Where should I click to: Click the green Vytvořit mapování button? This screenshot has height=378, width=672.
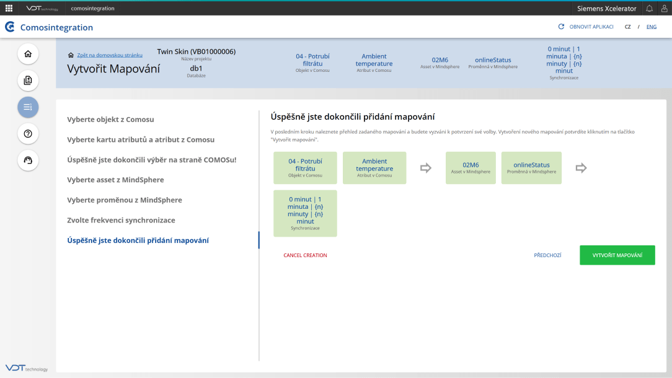click(x=617, y=255)
